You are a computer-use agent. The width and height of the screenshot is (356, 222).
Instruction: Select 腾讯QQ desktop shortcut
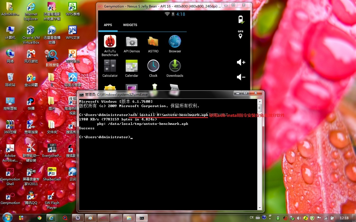coord(31,198)
